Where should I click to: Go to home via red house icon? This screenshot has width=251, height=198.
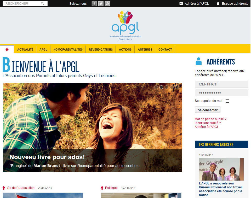point(7,49)
